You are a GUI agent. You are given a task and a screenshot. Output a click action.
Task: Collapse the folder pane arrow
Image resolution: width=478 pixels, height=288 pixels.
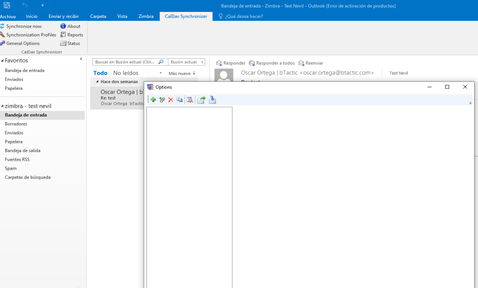[81, 59]
